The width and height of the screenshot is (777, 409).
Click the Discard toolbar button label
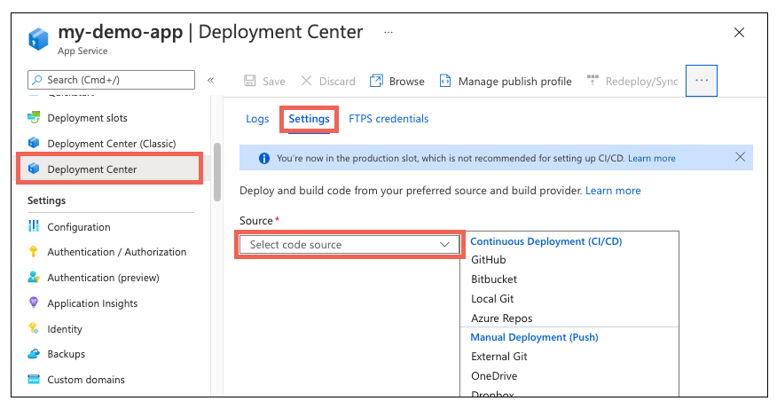pos(337,82)
